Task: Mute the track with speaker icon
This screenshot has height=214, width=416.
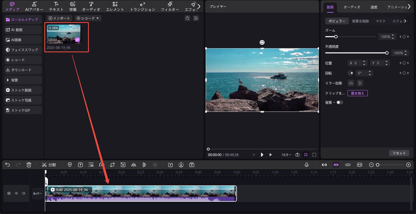Action: 24,193
